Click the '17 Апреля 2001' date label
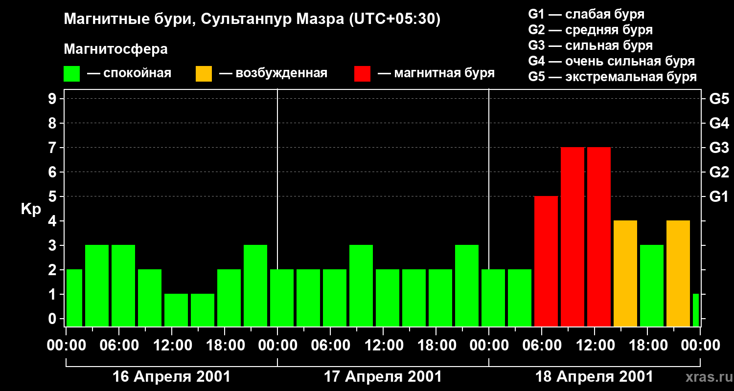The image size is (734, 391). (383, 377)
